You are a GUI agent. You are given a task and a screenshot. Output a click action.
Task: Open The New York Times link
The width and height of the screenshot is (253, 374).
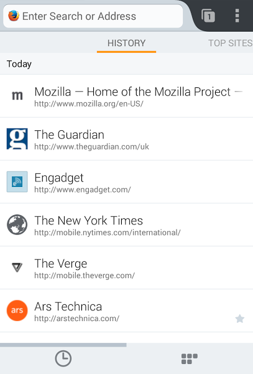click(x=127, y=225)
